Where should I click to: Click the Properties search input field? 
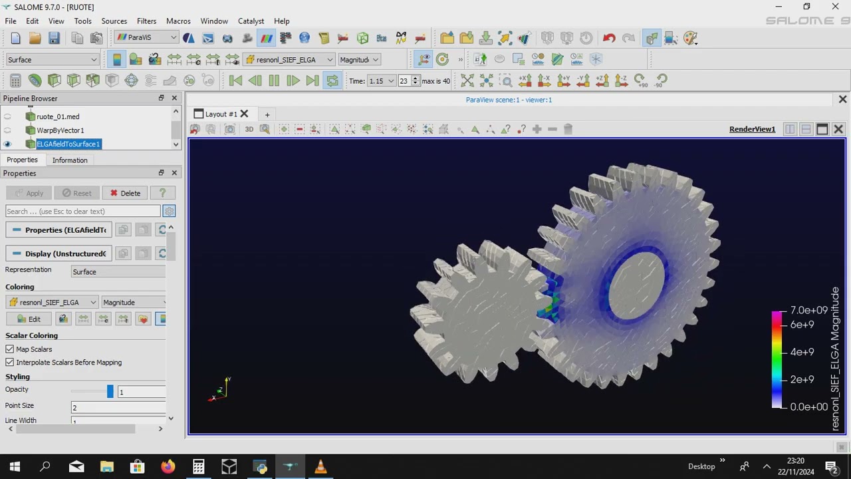tap(83, 212)
